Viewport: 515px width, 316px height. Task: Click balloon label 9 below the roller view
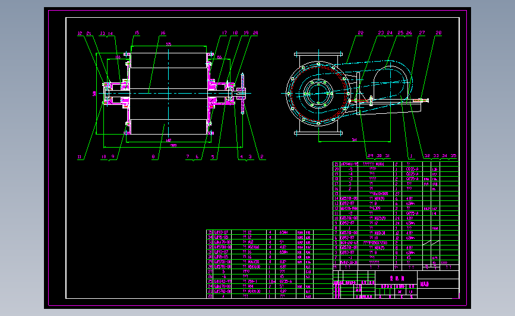[x=113, y=157]
